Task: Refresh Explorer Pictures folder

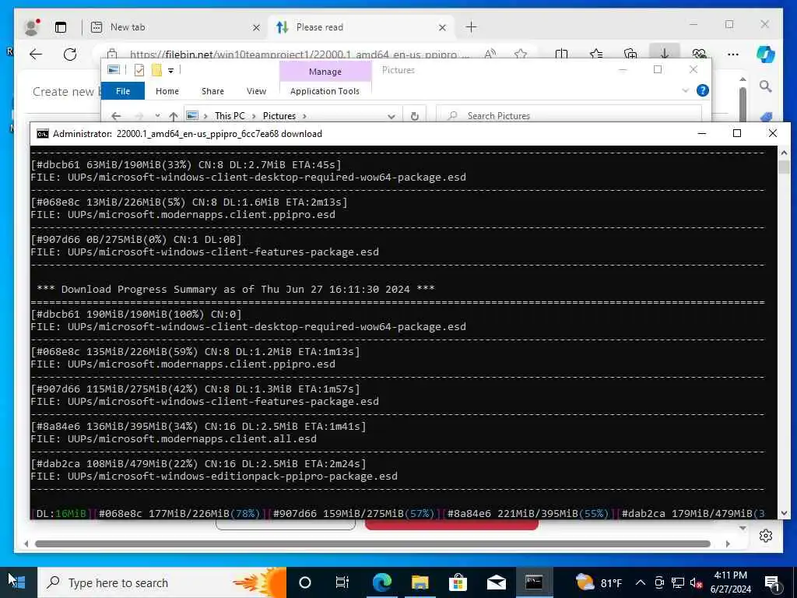Action: point(414,117)
